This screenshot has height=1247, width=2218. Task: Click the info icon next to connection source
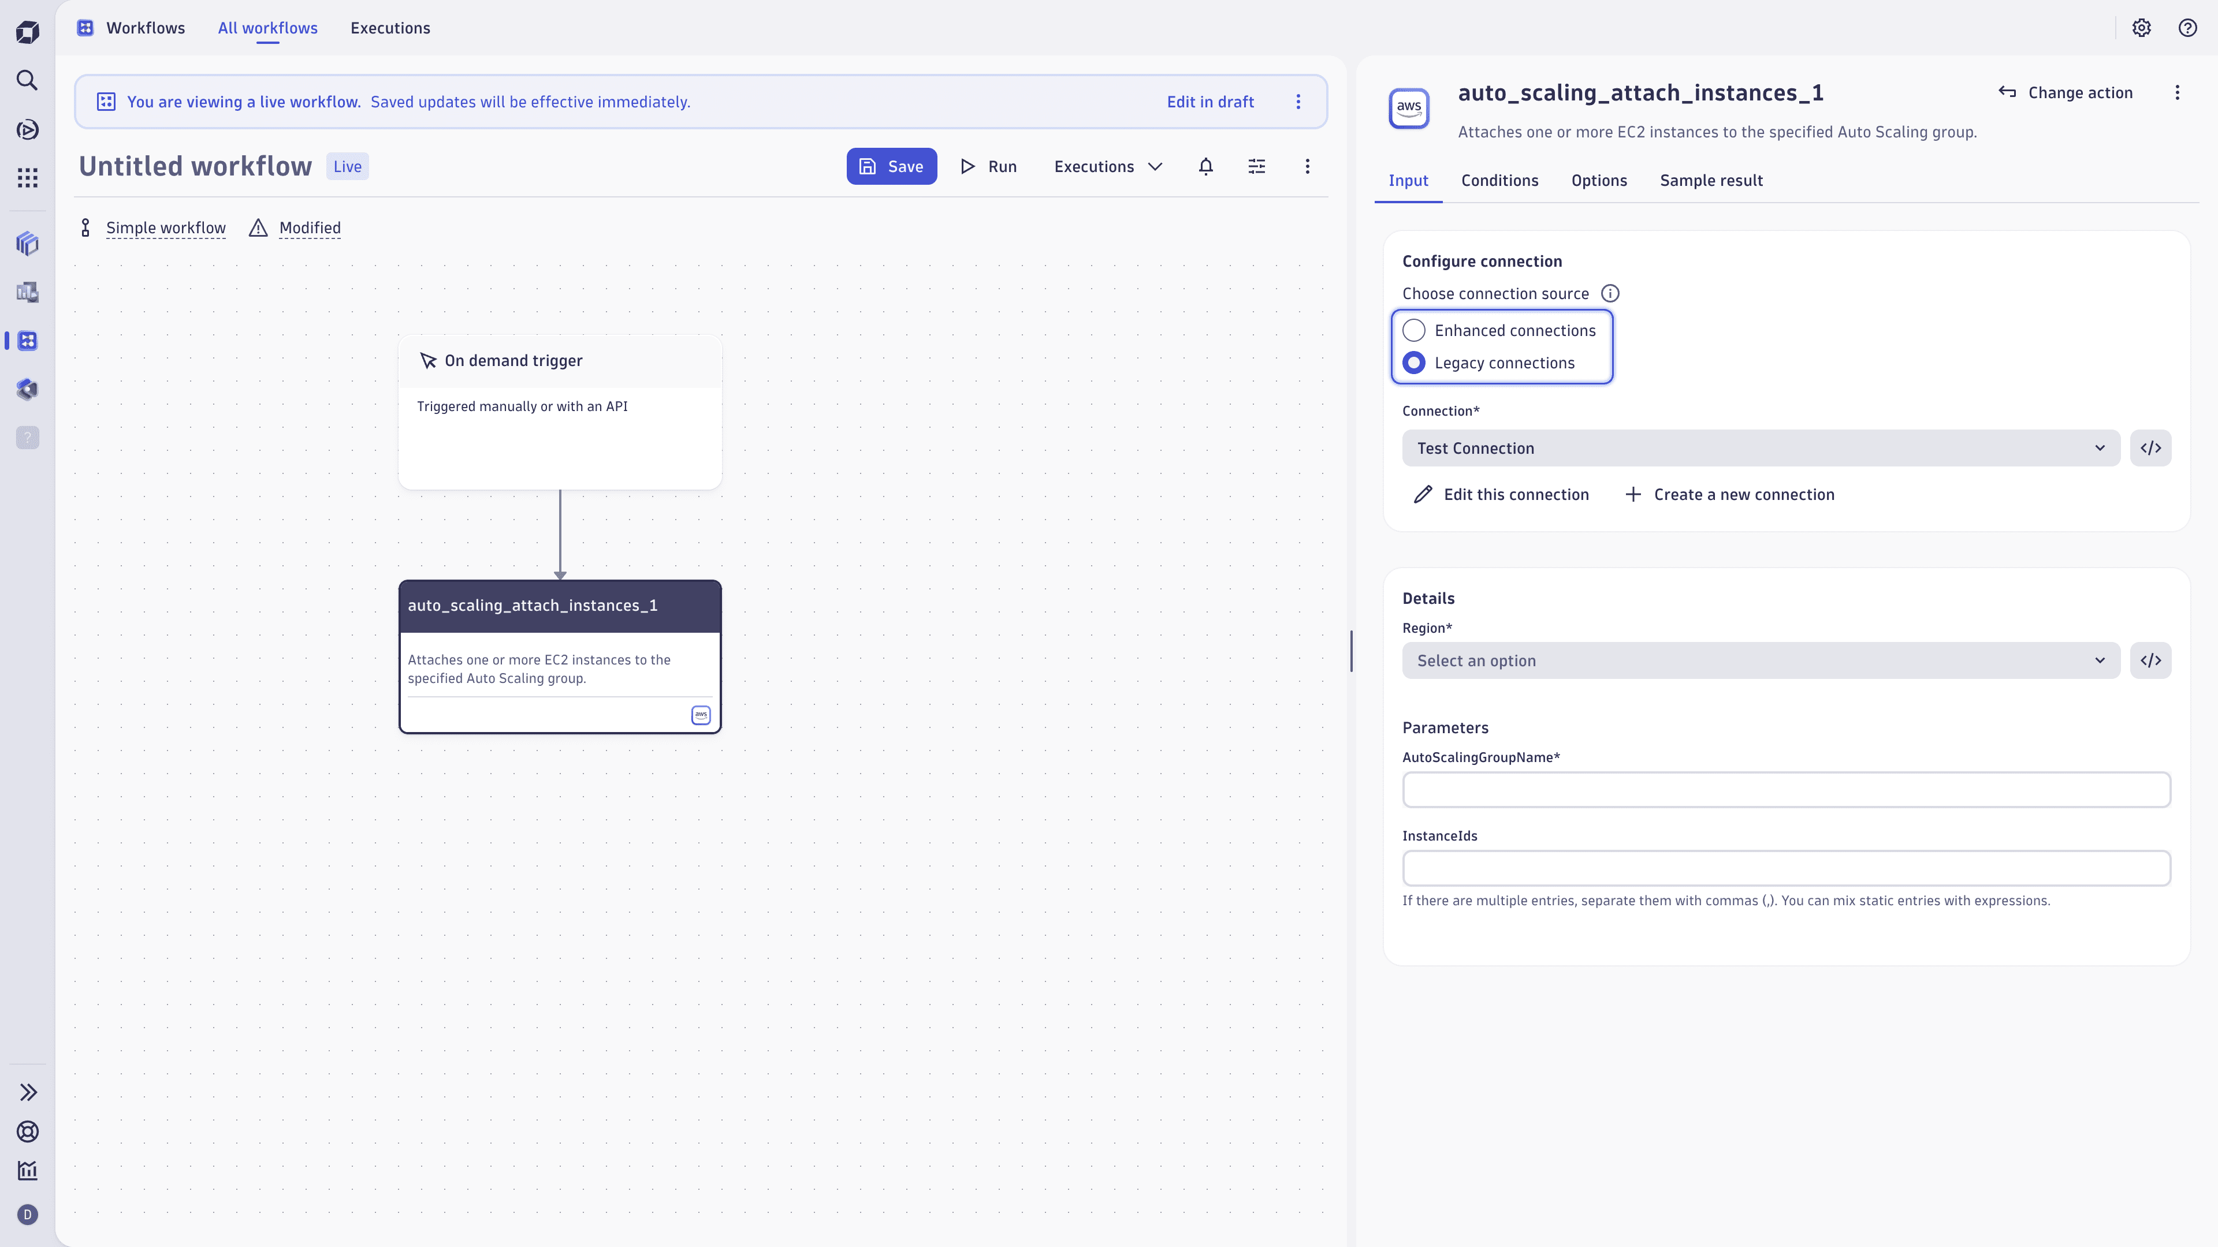(1609, 293)
